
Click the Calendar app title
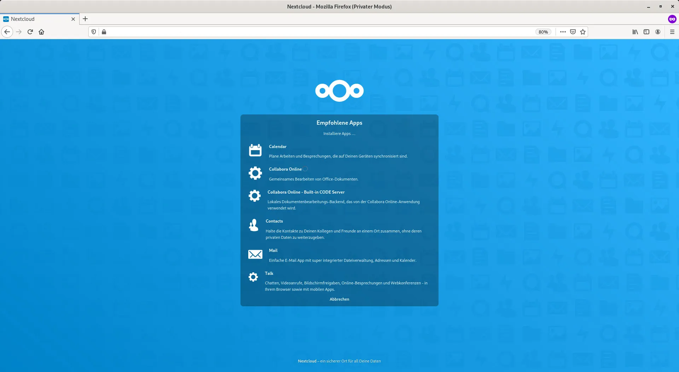278,147
